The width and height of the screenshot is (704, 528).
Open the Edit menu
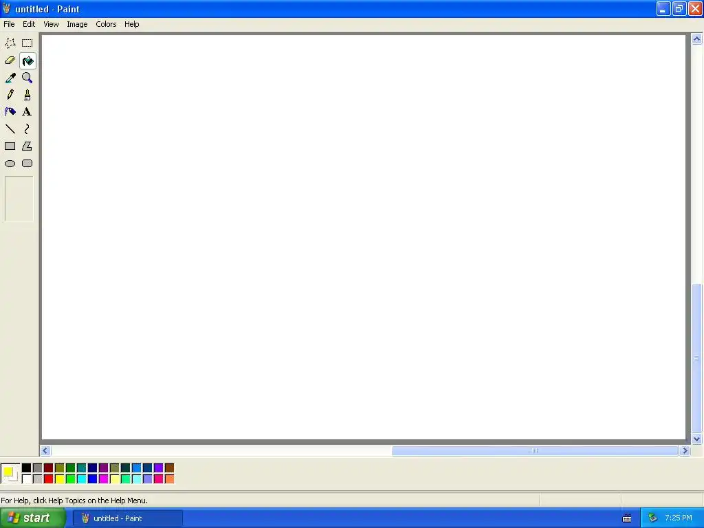[29, 24]
